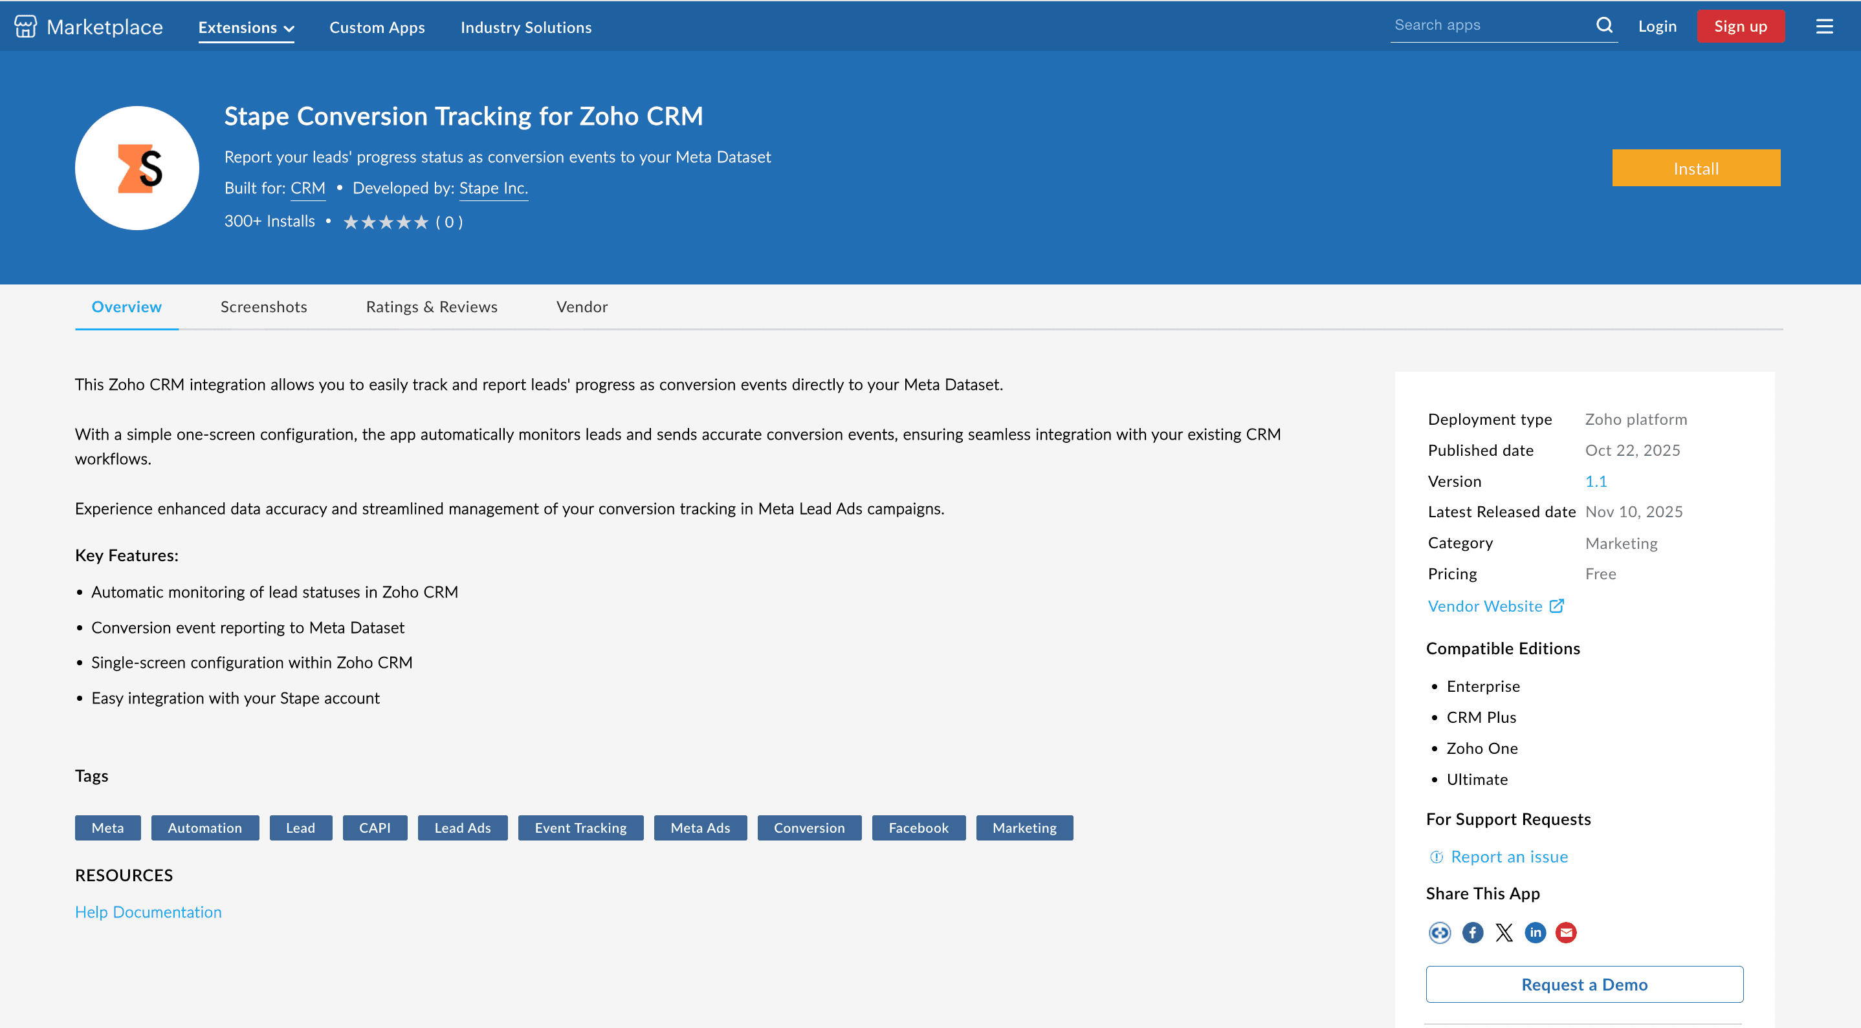Share this app via the X icon
This screenshot has height=1028, width=1861.
(1504, 932)
